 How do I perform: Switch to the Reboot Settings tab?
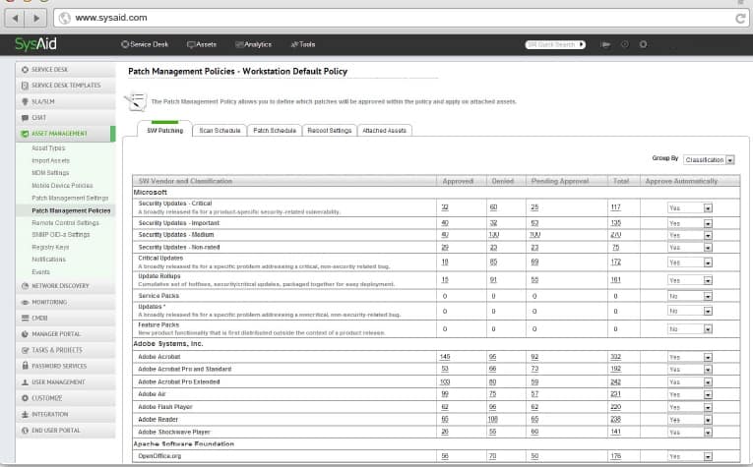point(330,131)
